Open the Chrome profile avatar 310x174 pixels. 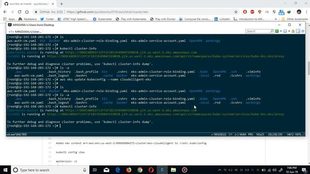[x=299, y=12]
